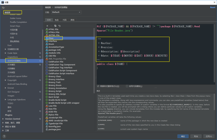Select the Interface template
This screenshot has width=217, height=140.
coord(53,41)
